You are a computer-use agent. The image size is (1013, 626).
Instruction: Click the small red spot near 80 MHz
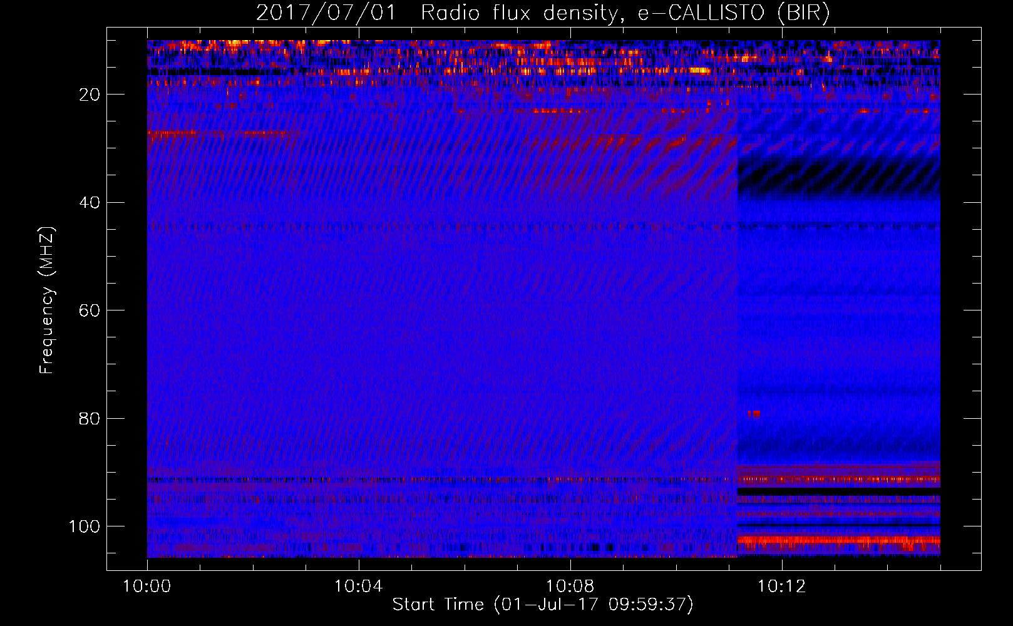(x=754, y=414)
